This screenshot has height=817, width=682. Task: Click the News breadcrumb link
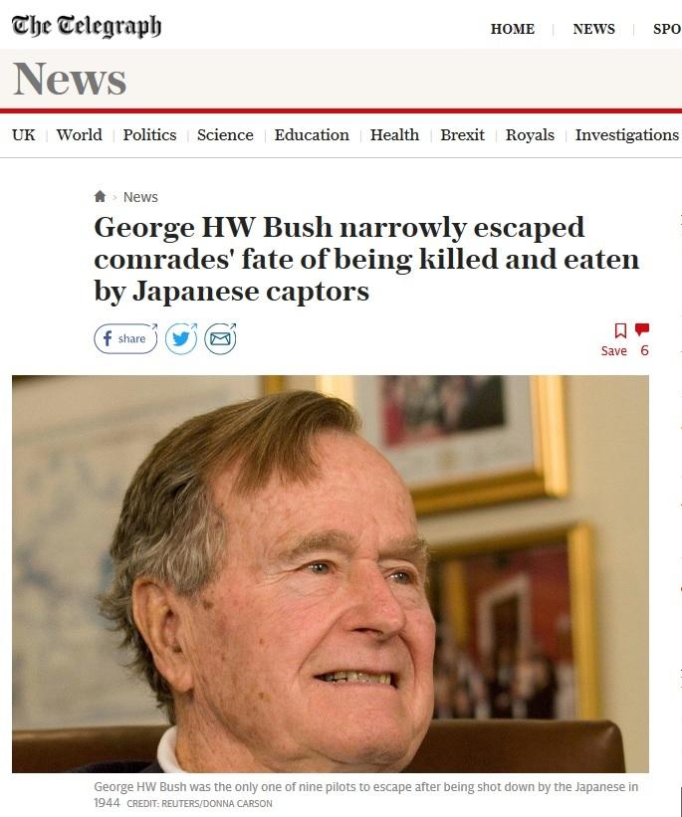pos(140,197)
